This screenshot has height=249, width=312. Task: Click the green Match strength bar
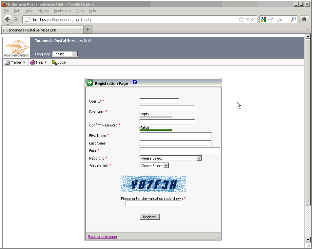click(156, 130)
